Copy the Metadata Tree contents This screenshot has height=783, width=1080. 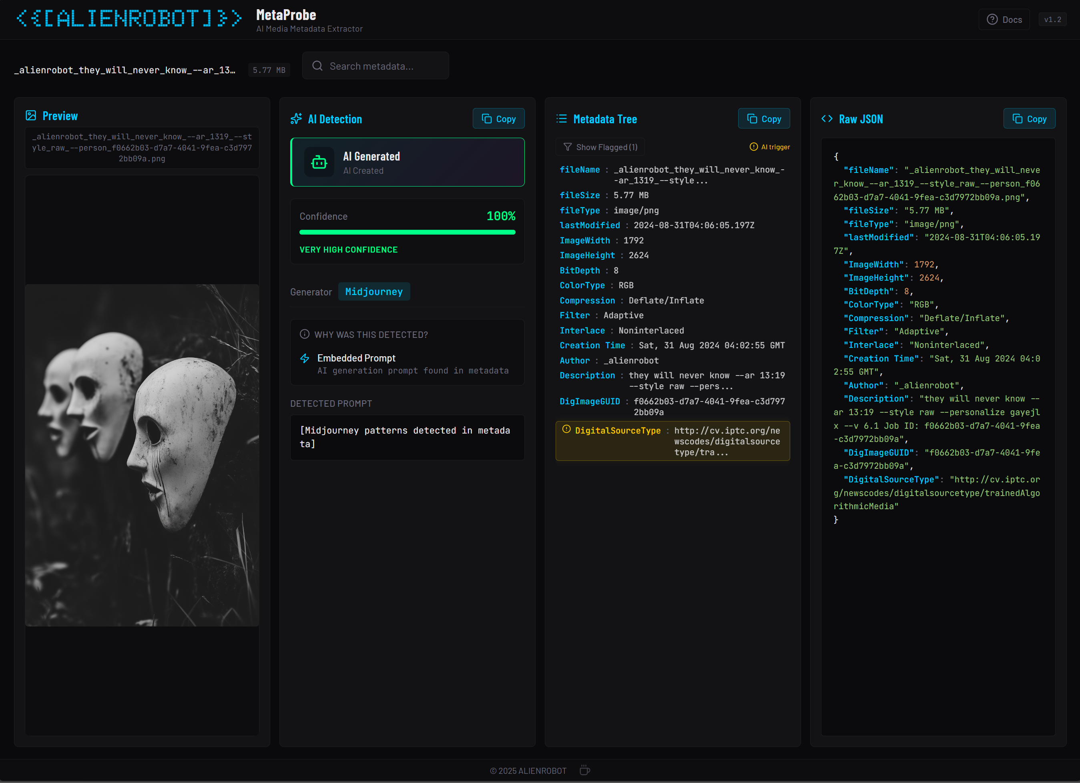coord(763,118)
